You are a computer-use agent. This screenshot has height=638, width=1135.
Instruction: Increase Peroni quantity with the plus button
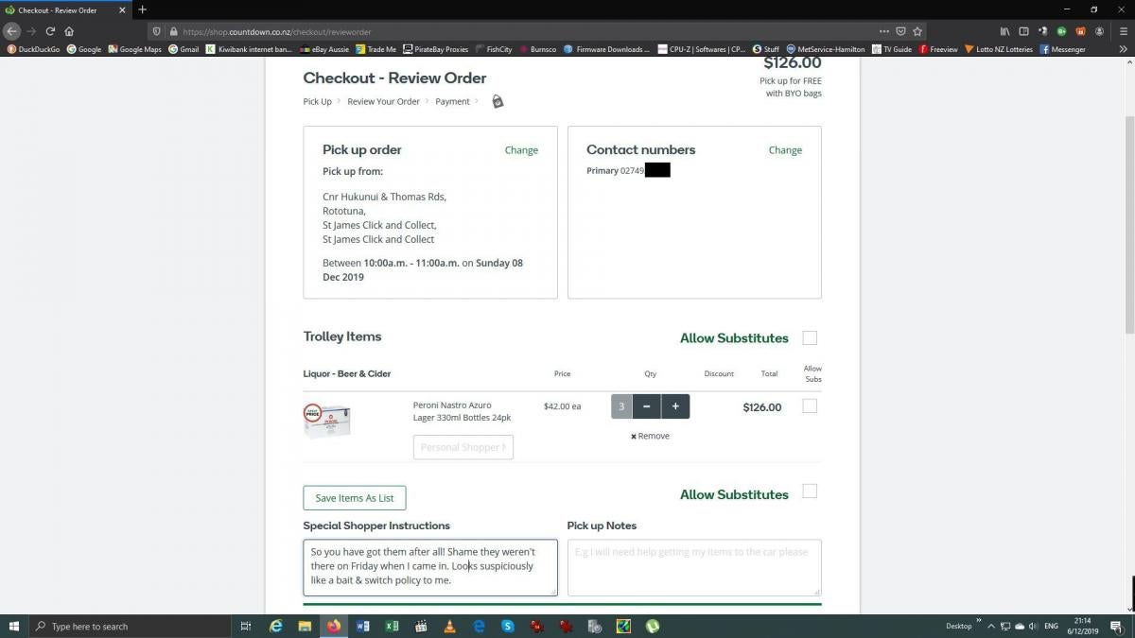pos(675,406)
